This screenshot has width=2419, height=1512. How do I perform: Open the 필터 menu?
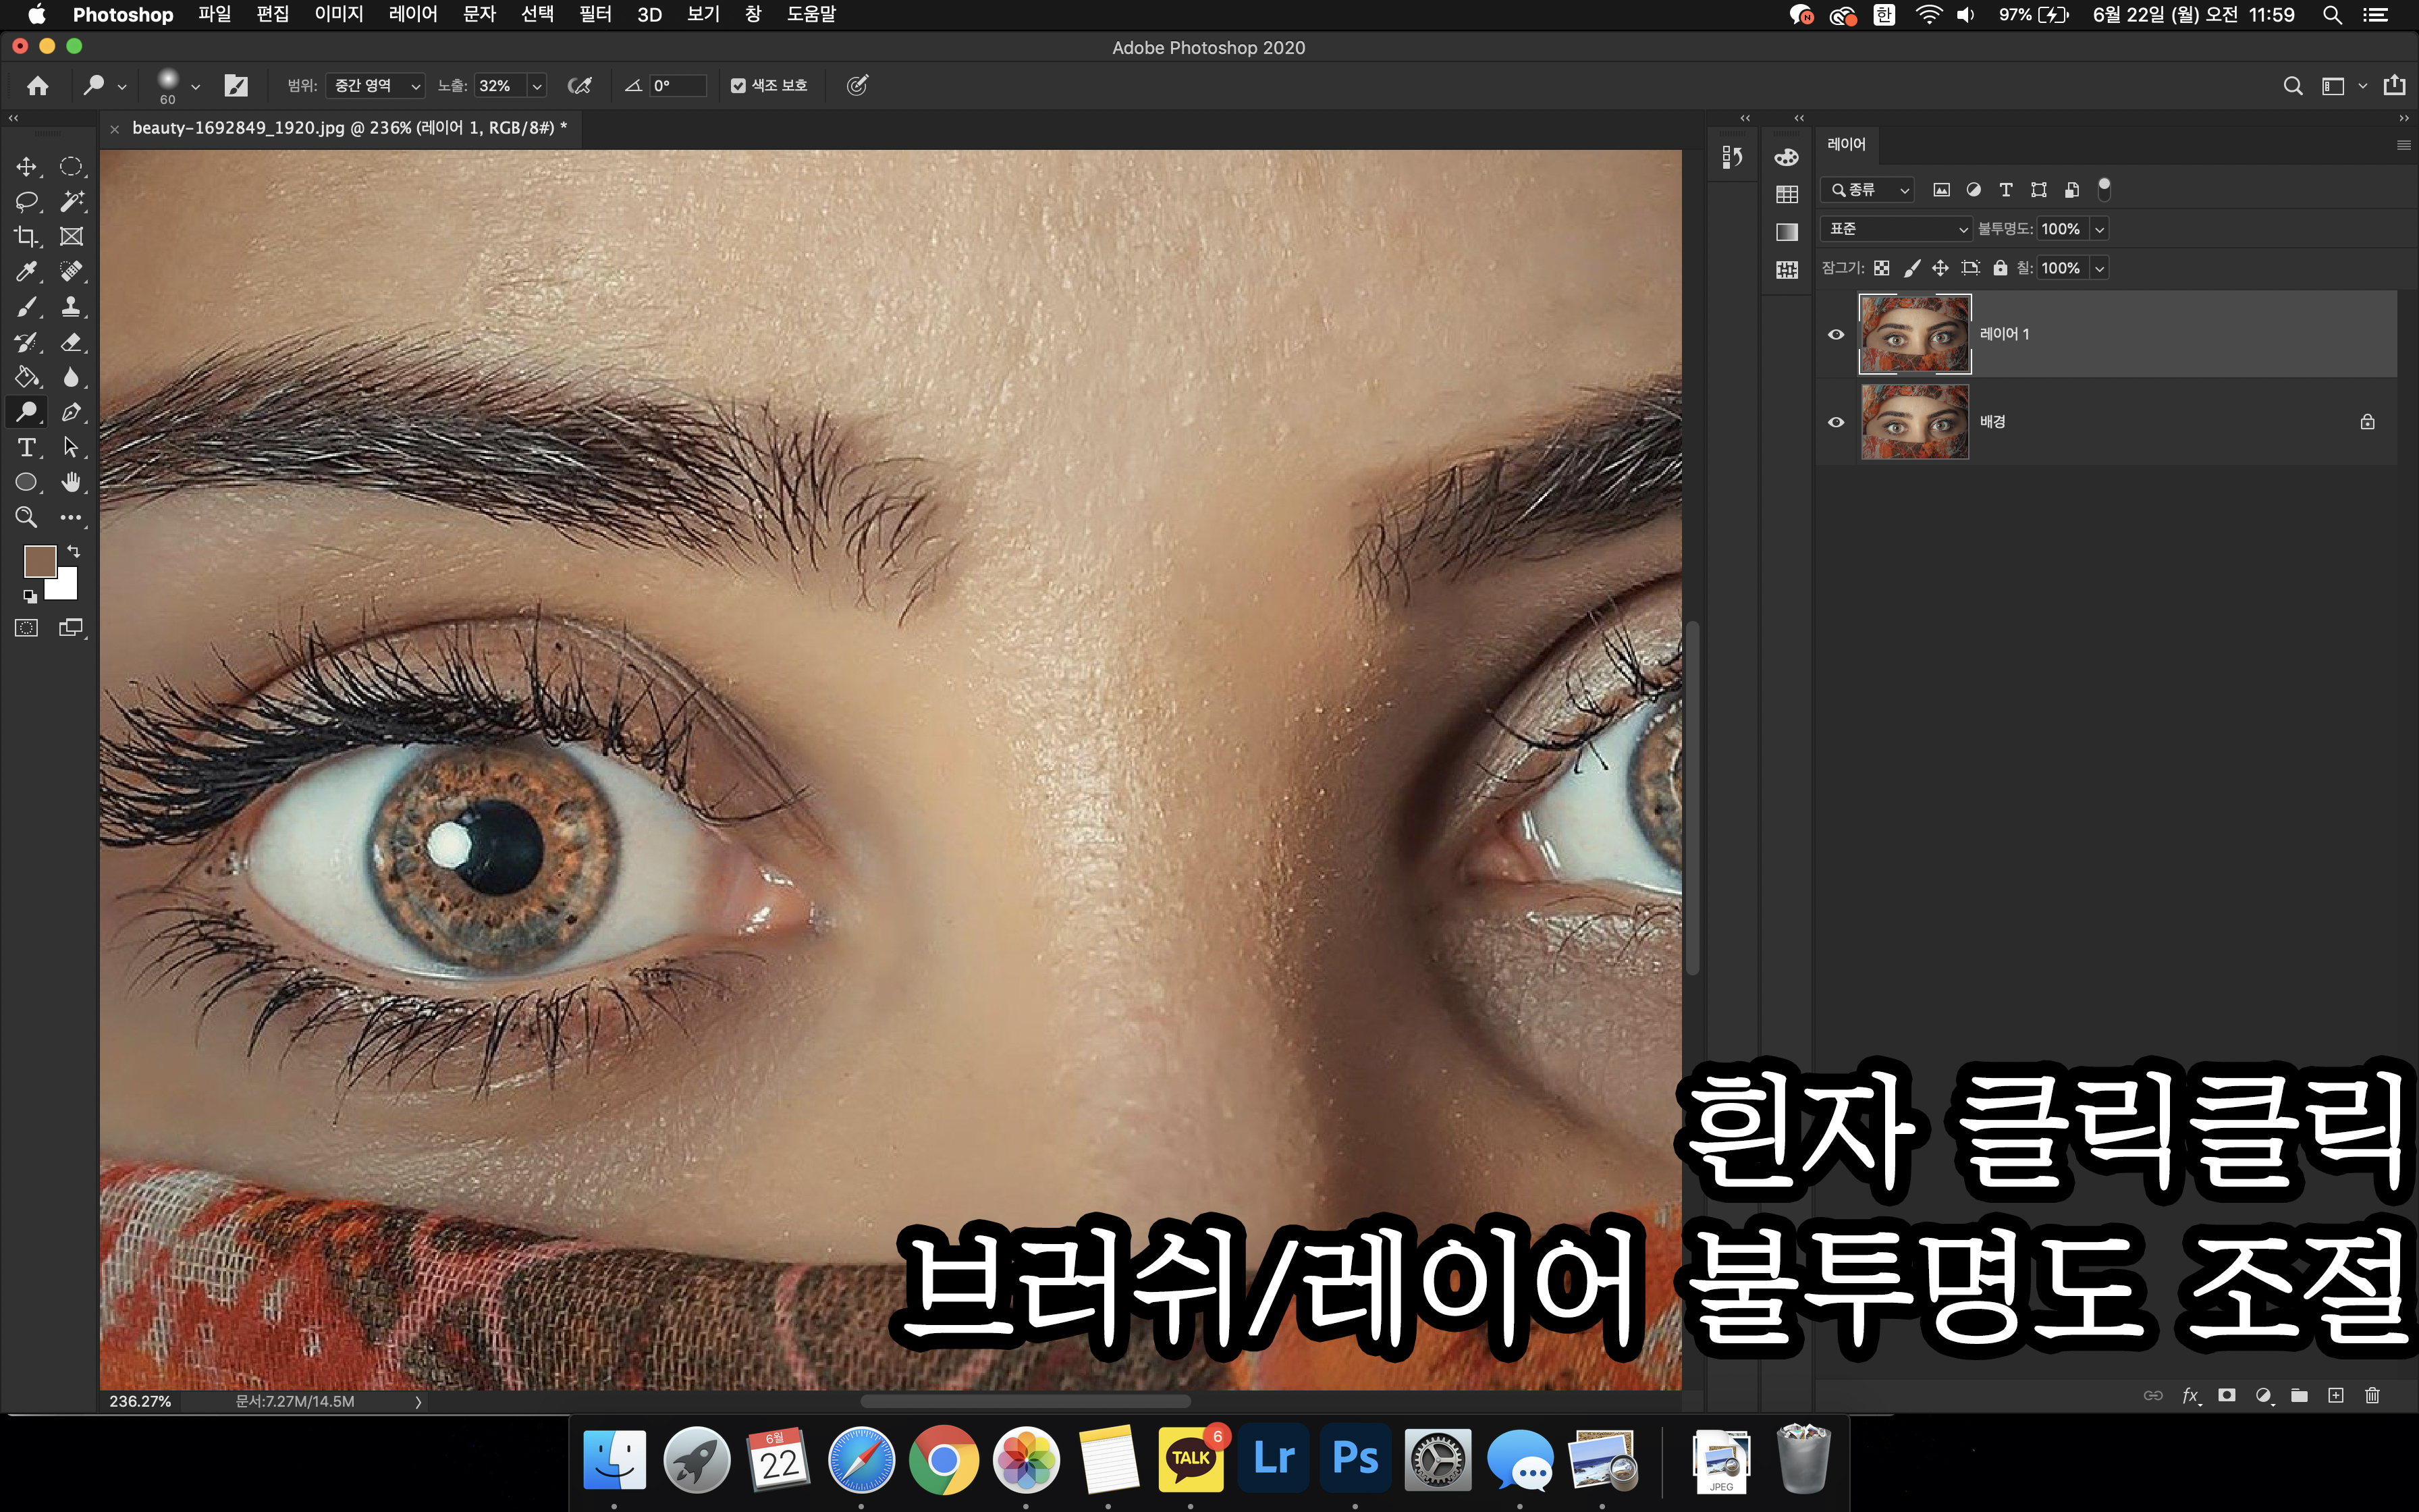[x=595, y=14]
